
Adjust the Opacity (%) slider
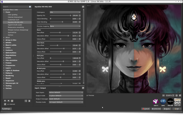click(x=60, y=15)
